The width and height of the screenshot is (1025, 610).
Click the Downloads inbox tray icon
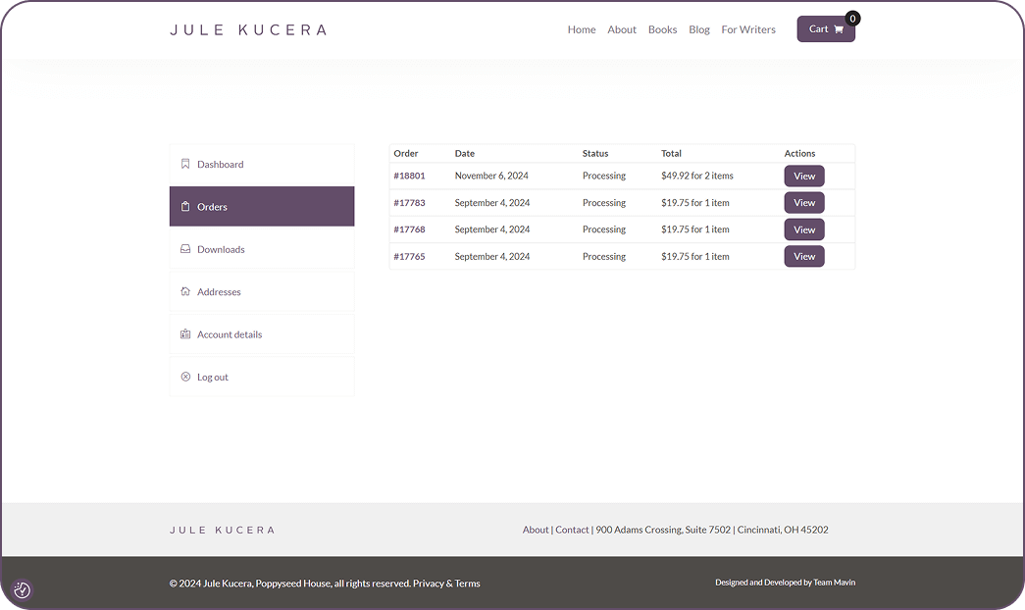pyautogui.click(x=185, y=249)
